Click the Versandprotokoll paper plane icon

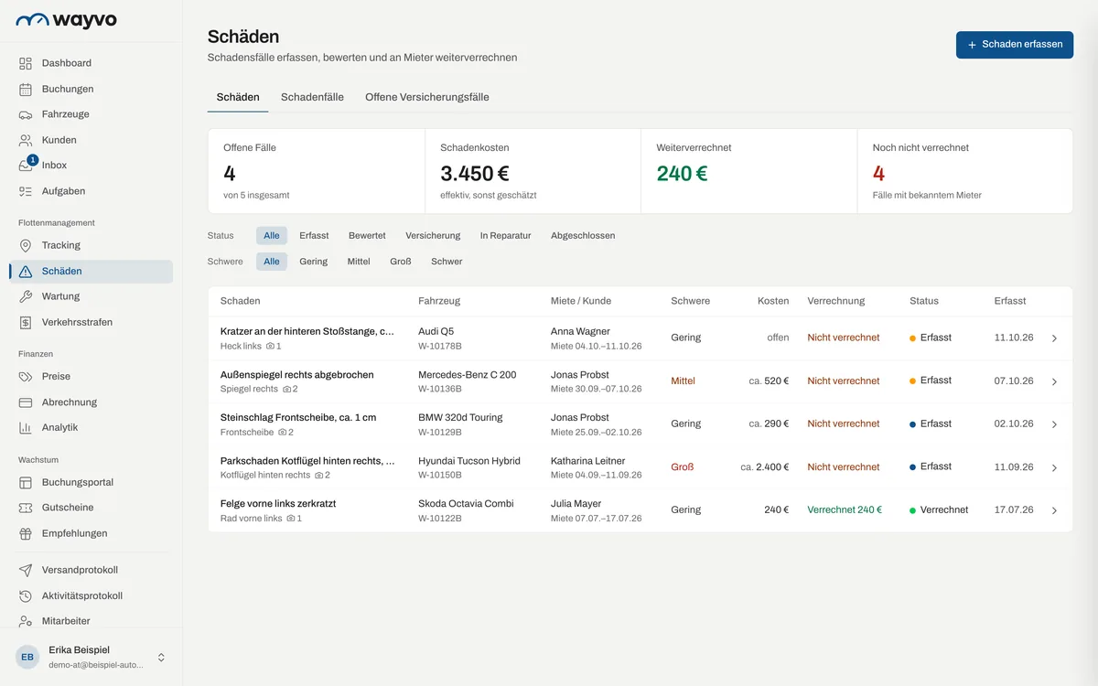click(26, 570)
